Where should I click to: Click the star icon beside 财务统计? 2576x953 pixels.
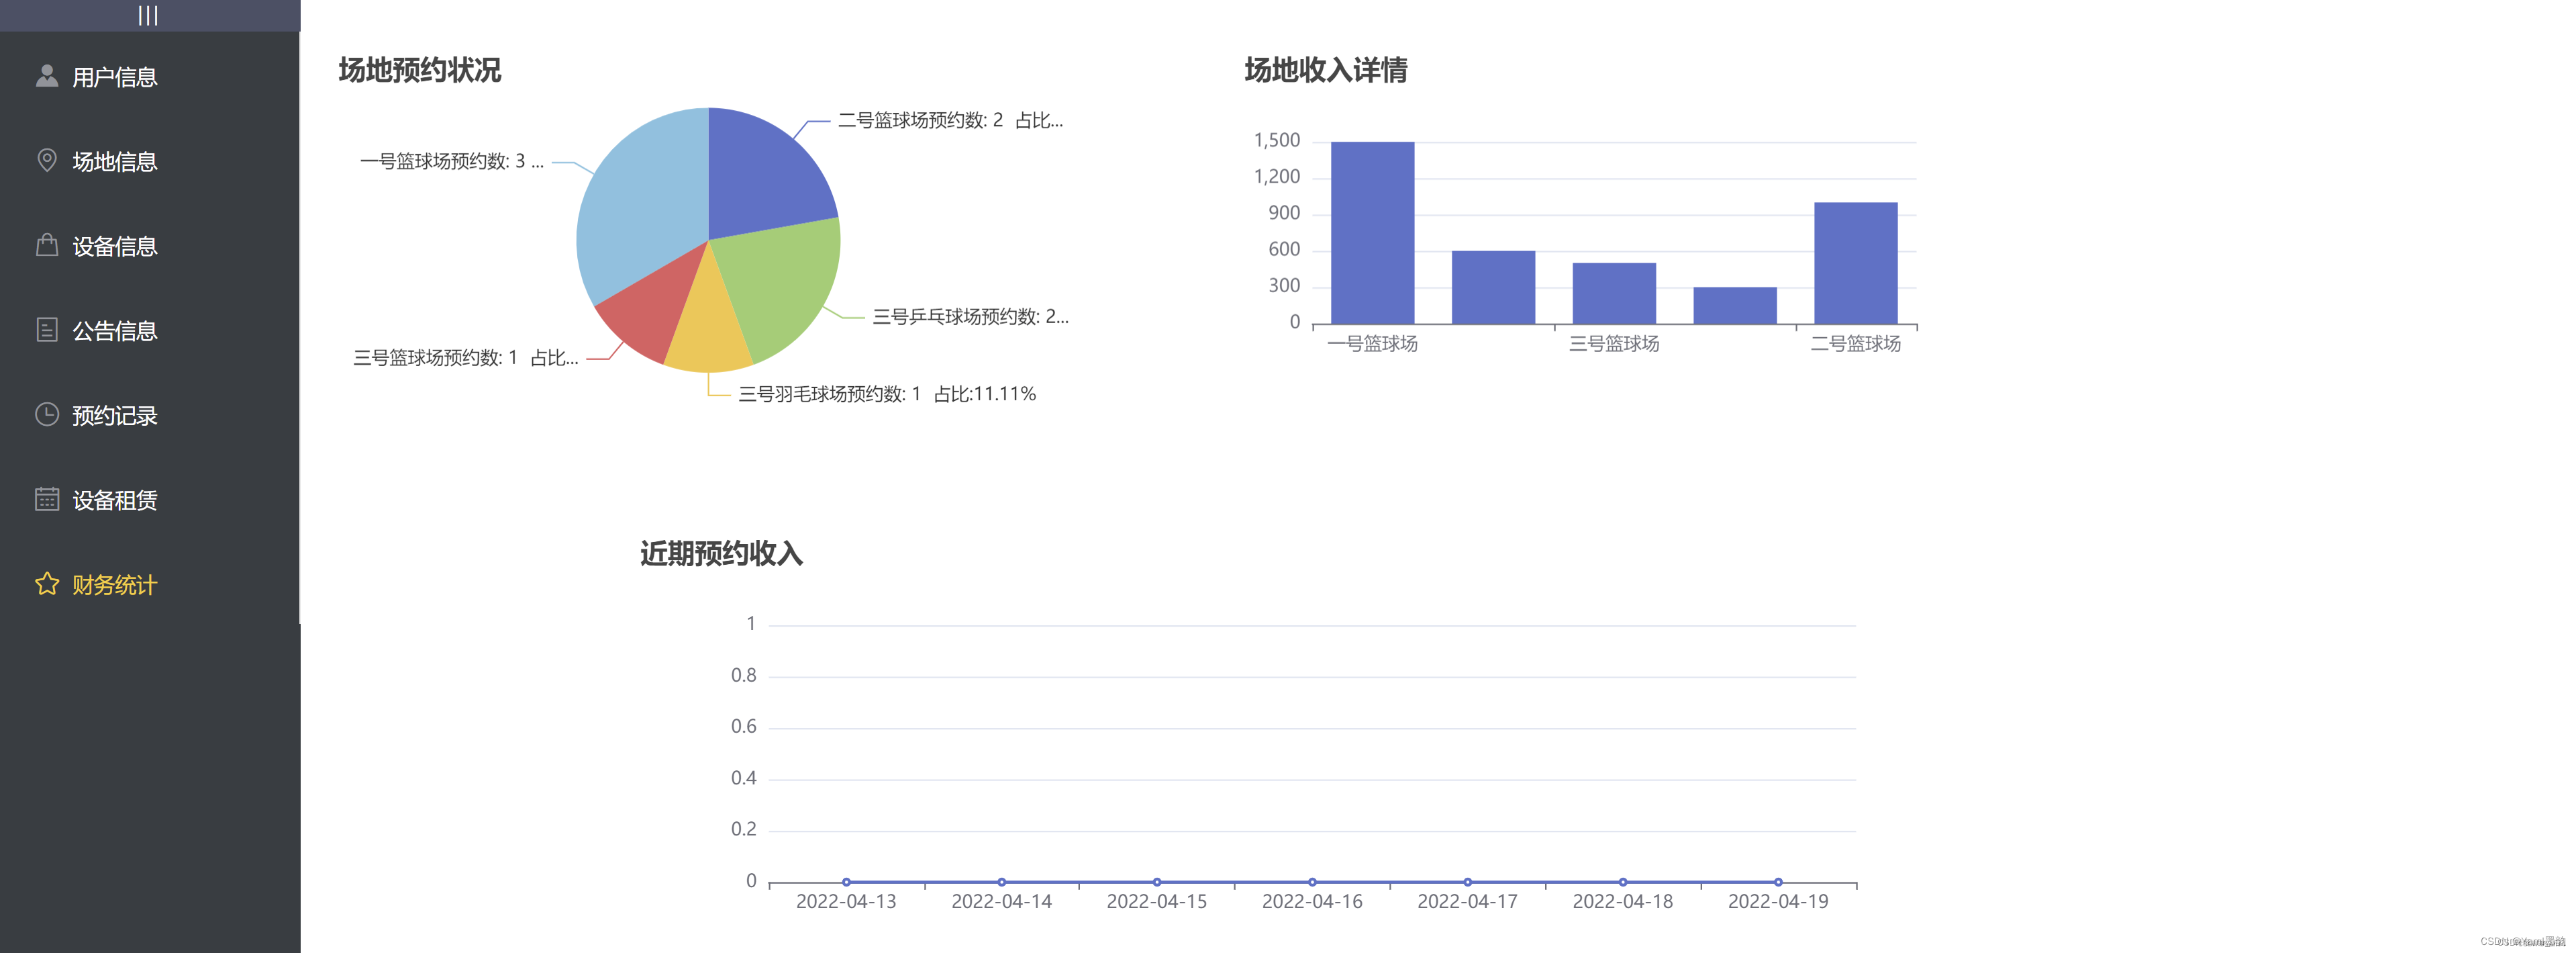(x=46, y=584)
